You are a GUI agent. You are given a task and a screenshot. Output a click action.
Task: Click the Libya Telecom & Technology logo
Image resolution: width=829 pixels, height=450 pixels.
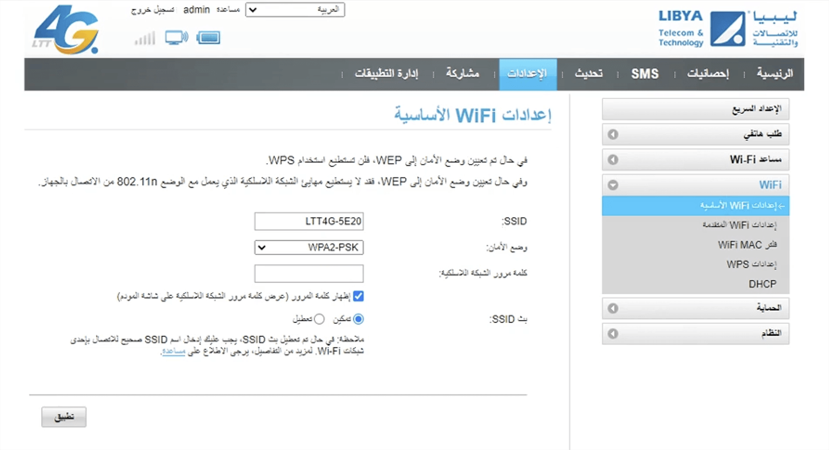click(727, 29)
